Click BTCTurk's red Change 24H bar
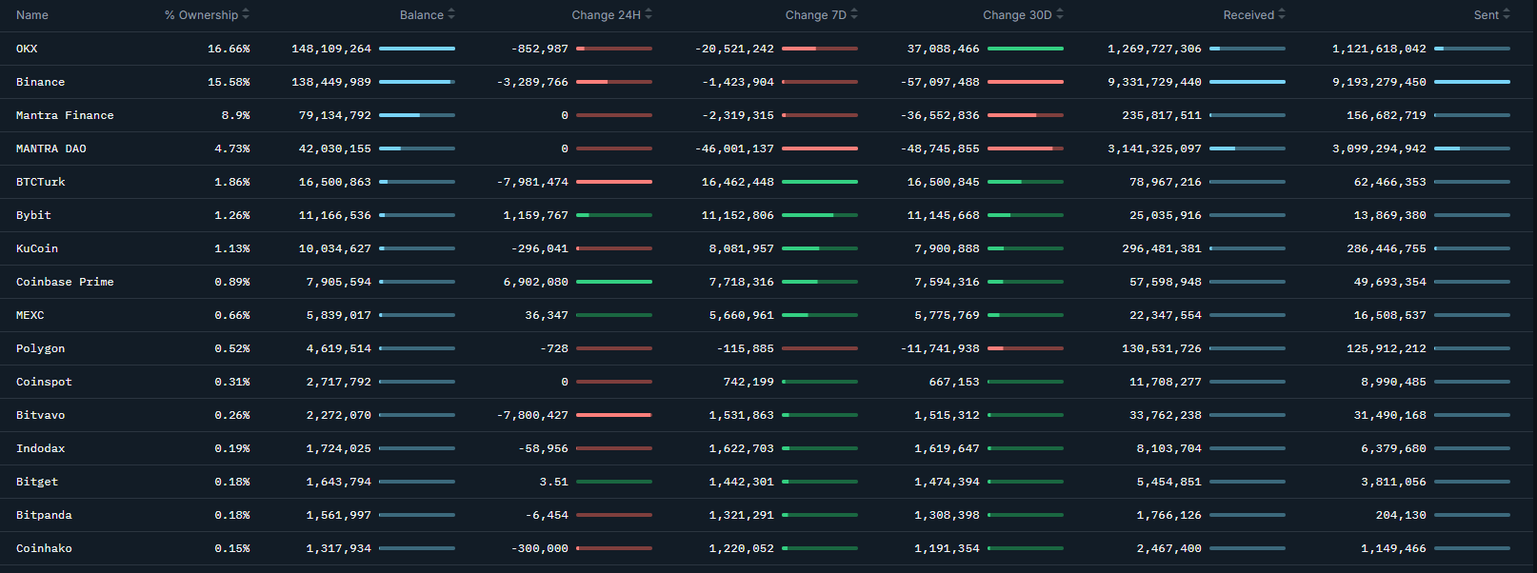Screen dimensions: 1537x573 613,182
